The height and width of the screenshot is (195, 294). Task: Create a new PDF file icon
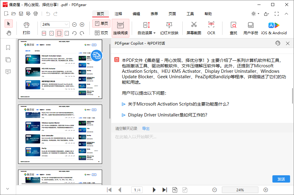coord(6,14)
